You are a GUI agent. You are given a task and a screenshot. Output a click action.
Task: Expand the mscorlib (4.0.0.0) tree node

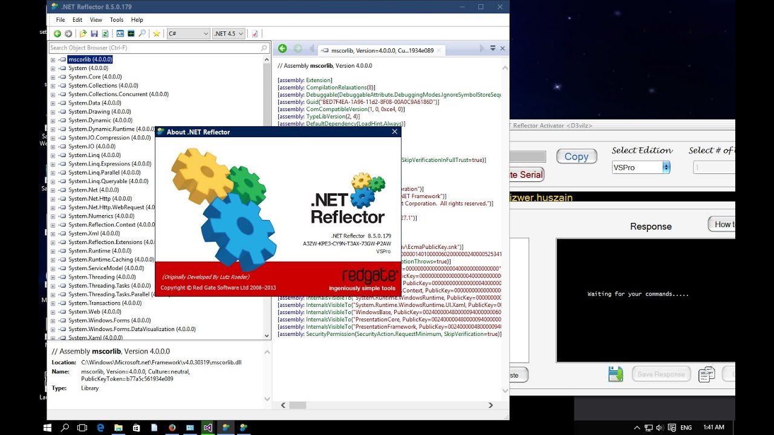(53, 60)
